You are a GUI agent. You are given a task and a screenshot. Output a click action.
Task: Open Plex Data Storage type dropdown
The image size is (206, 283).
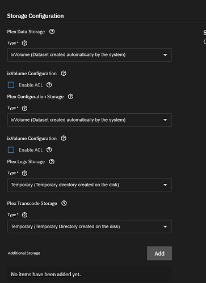[90, 55]
